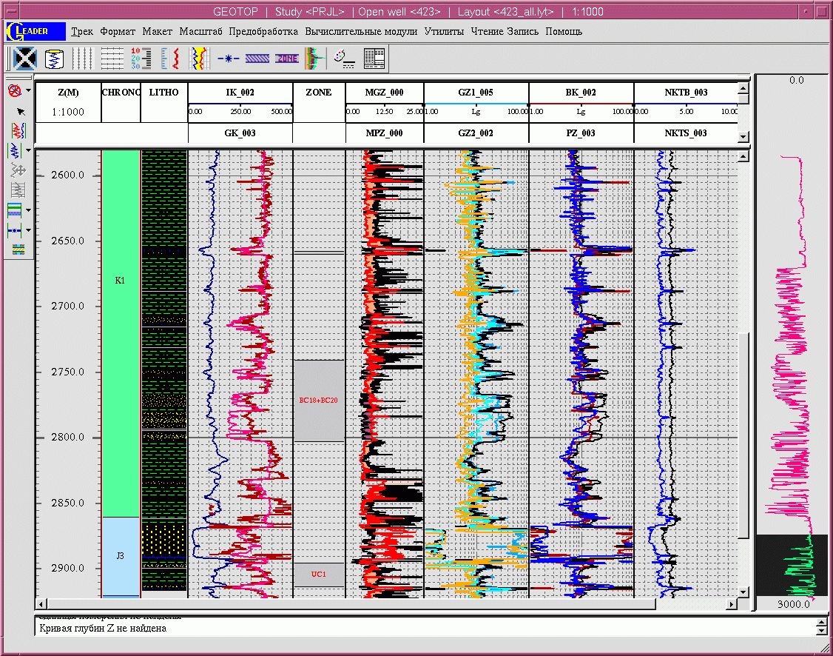833x656 pixels.
Task: Click the GZ1_005 track header
Action: [476, 93]
